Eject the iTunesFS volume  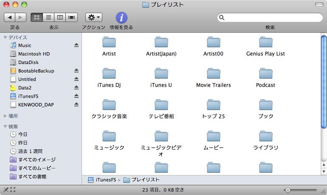coord(76,96)
